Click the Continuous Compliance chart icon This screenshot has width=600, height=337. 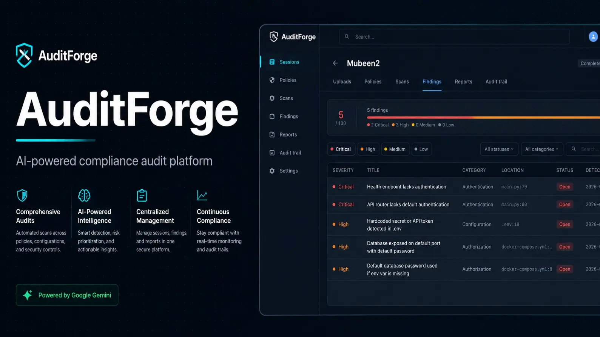pyautogui.click(x=202, y=195)
